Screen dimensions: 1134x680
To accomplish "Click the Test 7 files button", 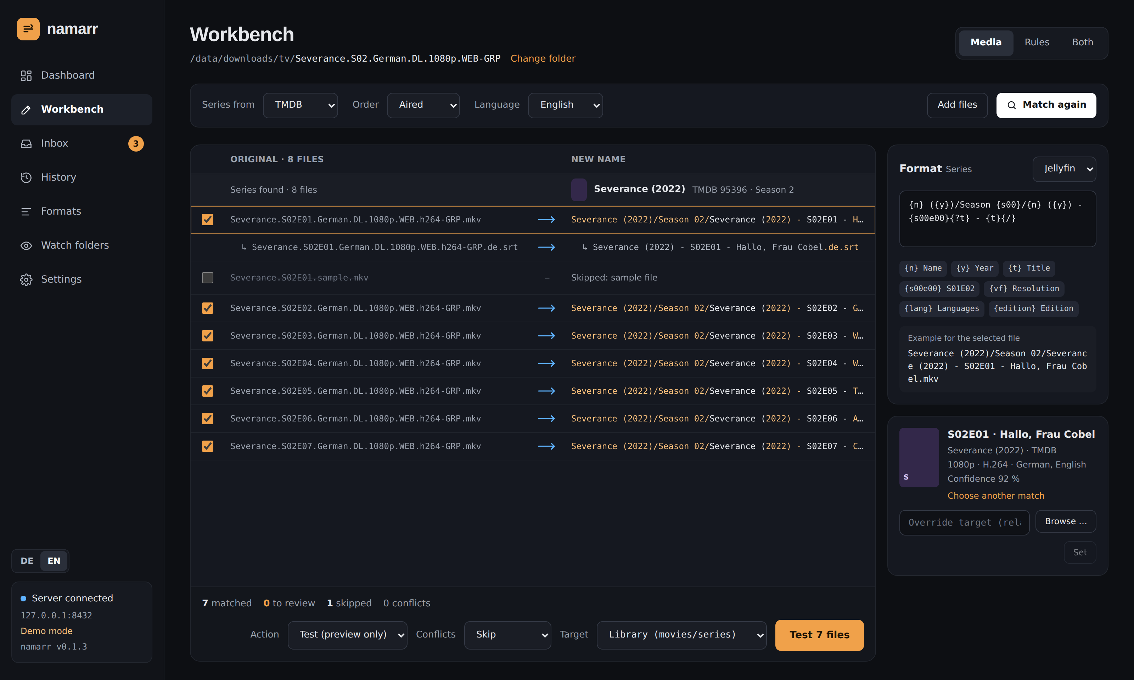I will pos(819,635).
